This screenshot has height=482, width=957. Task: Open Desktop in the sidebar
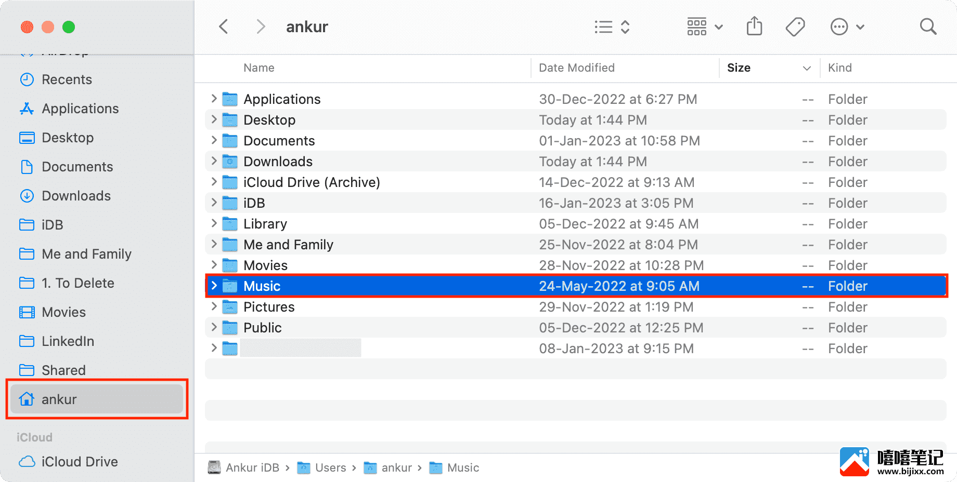(57, 138)
